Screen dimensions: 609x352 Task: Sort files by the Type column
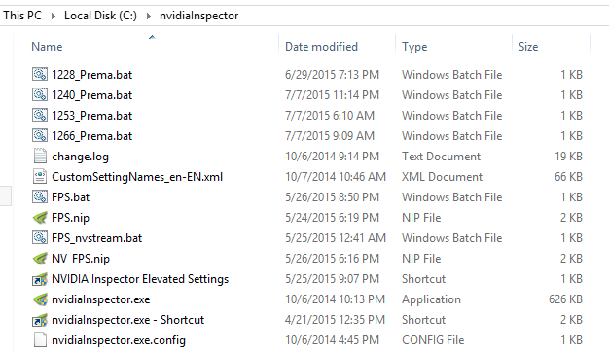tap(414, 47)
